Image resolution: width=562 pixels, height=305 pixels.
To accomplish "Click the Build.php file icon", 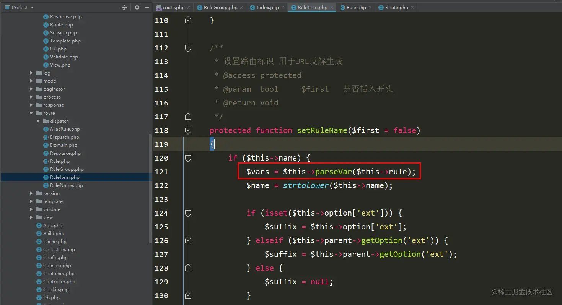I will (39, 233).
